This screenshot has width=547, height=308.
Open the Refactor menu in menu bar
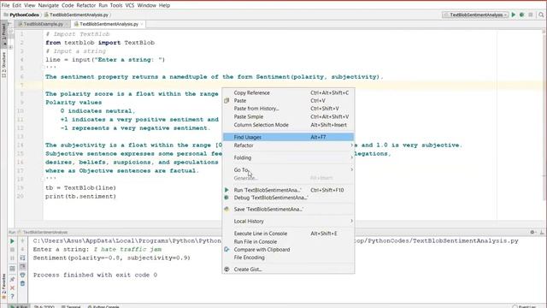click(x=85, y=5)
